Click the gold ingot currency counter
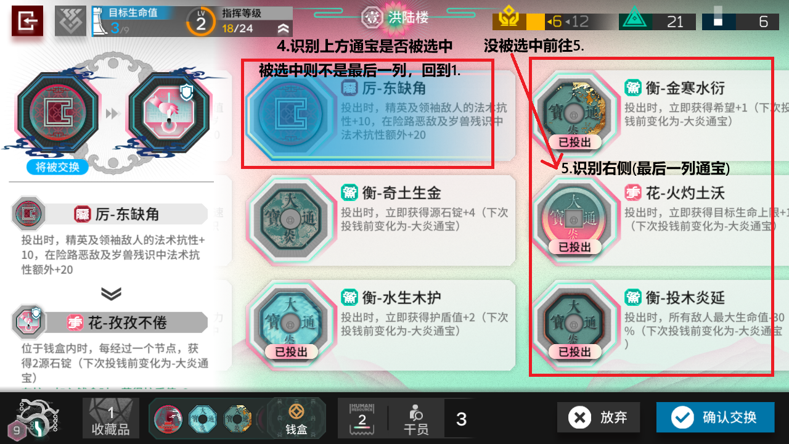 pyautogui.click(x=555, y=22)
